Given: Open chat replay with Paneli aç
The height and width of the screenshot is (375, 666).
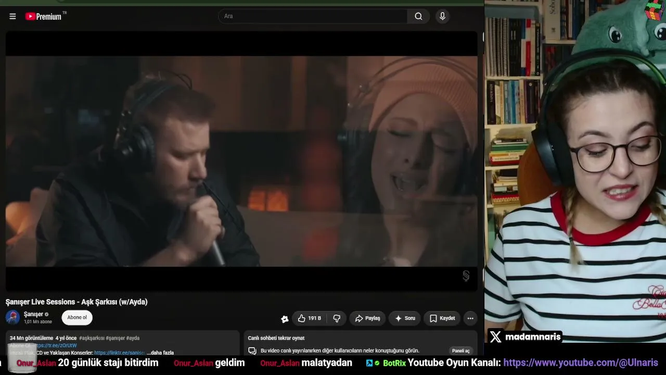Looking at the screenshot, I should click(x=461, y=351).
